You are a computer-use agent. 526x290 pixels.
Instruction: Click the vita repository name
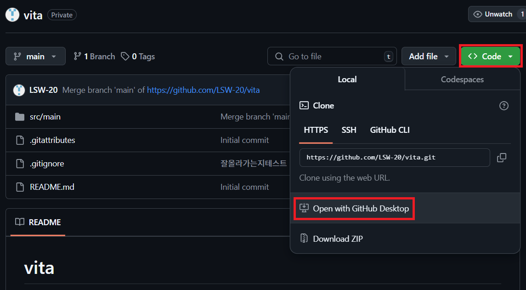[33, 15]
